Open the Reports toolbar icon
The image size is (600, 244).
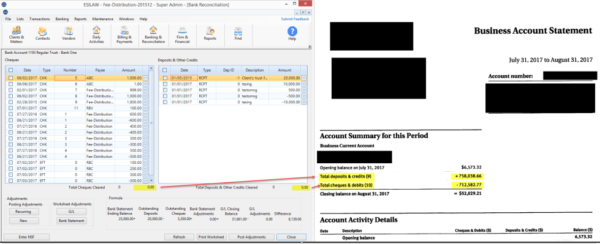point(210,34)
